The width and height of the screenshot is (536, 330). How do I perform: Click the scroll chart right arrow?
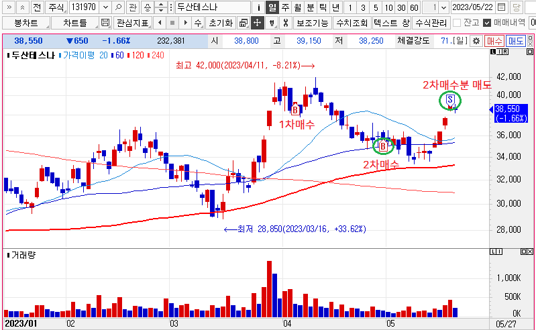click(185, 23)
